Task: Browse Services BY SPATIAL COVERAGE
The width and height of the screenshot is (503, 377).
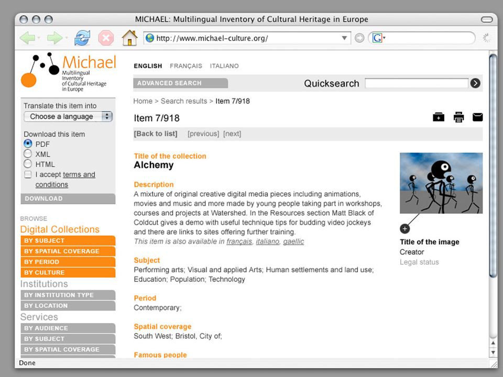Action: (68, 349)
